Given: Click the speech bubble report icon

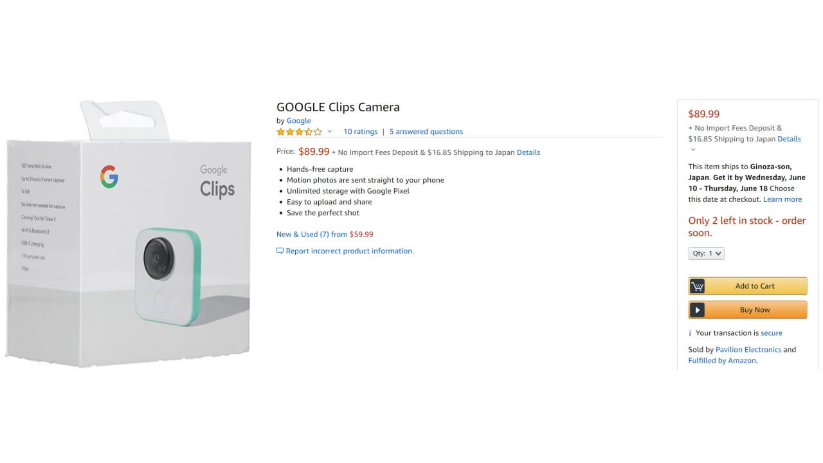Looking at the screenshot, I should 280,251.
